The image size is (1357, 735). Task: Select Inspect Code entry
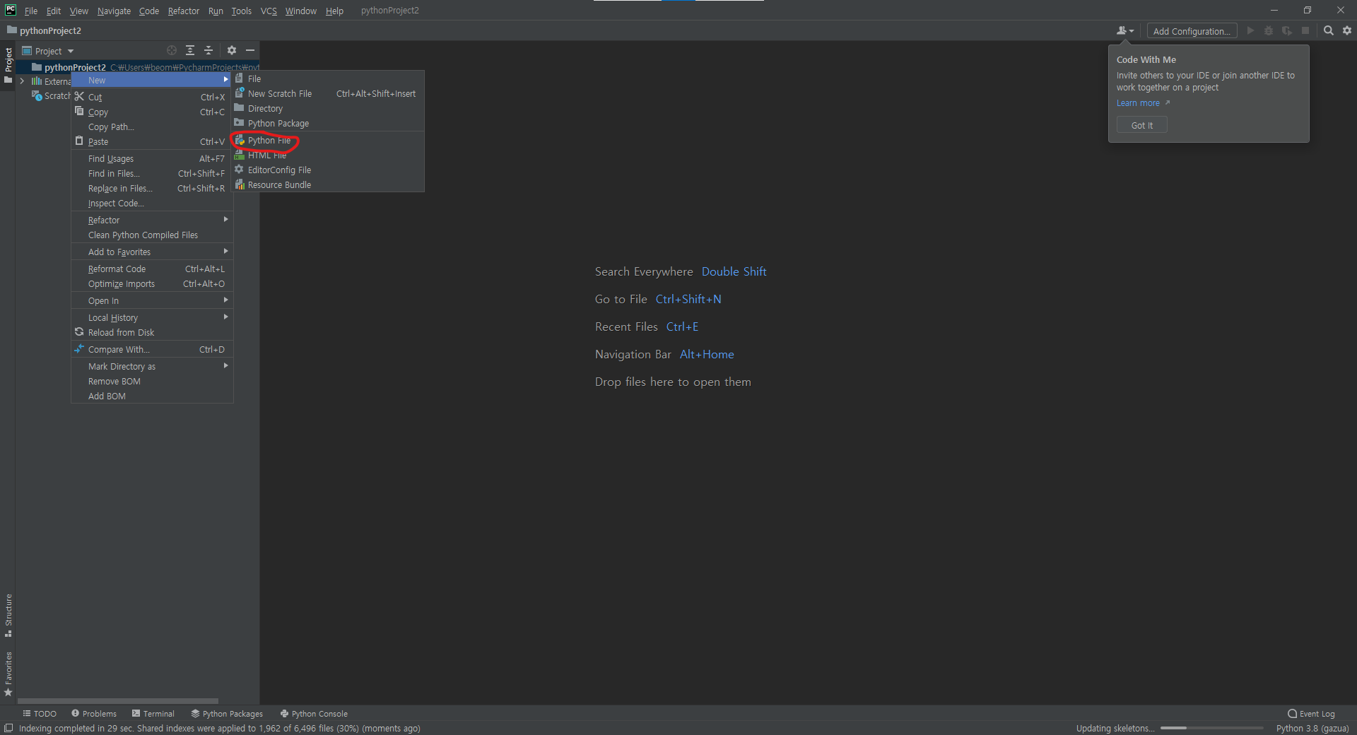pyautogui.click(x=152, y=203)
